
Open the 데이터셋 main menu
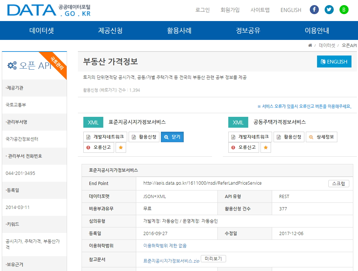(x=42, y=30)
